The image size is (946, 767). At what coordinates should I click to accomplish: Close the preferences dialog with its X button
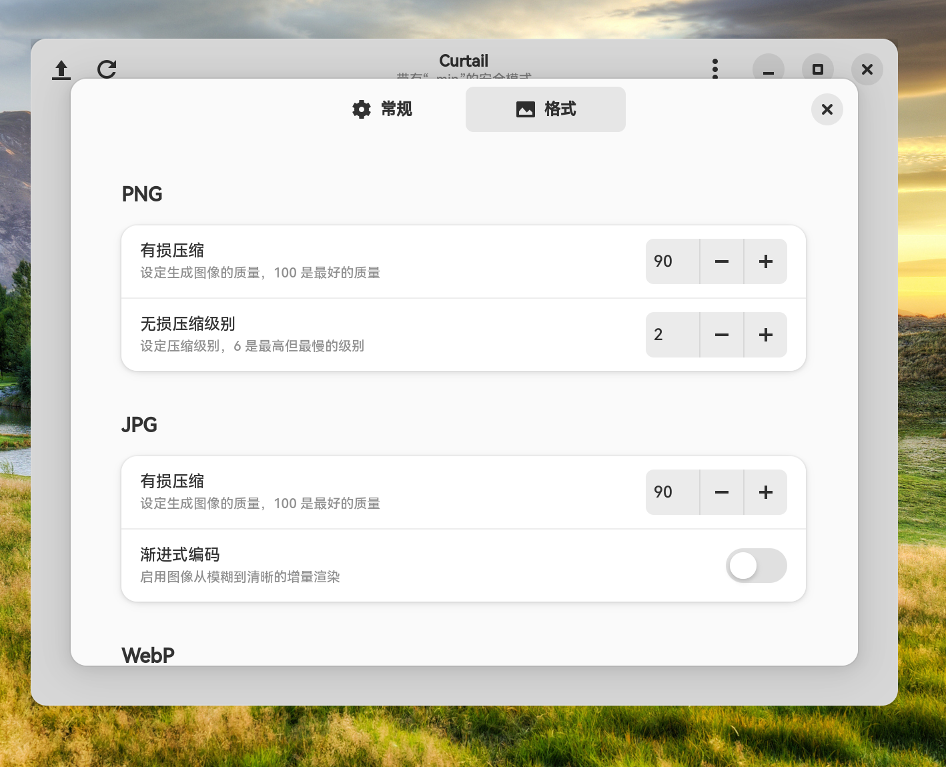[827, 109]
